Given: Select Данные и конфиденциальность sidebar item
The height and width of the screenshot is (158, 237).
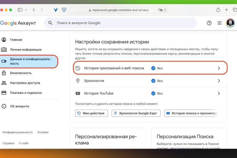Looking at the screenshot, I should click(29, 61).
